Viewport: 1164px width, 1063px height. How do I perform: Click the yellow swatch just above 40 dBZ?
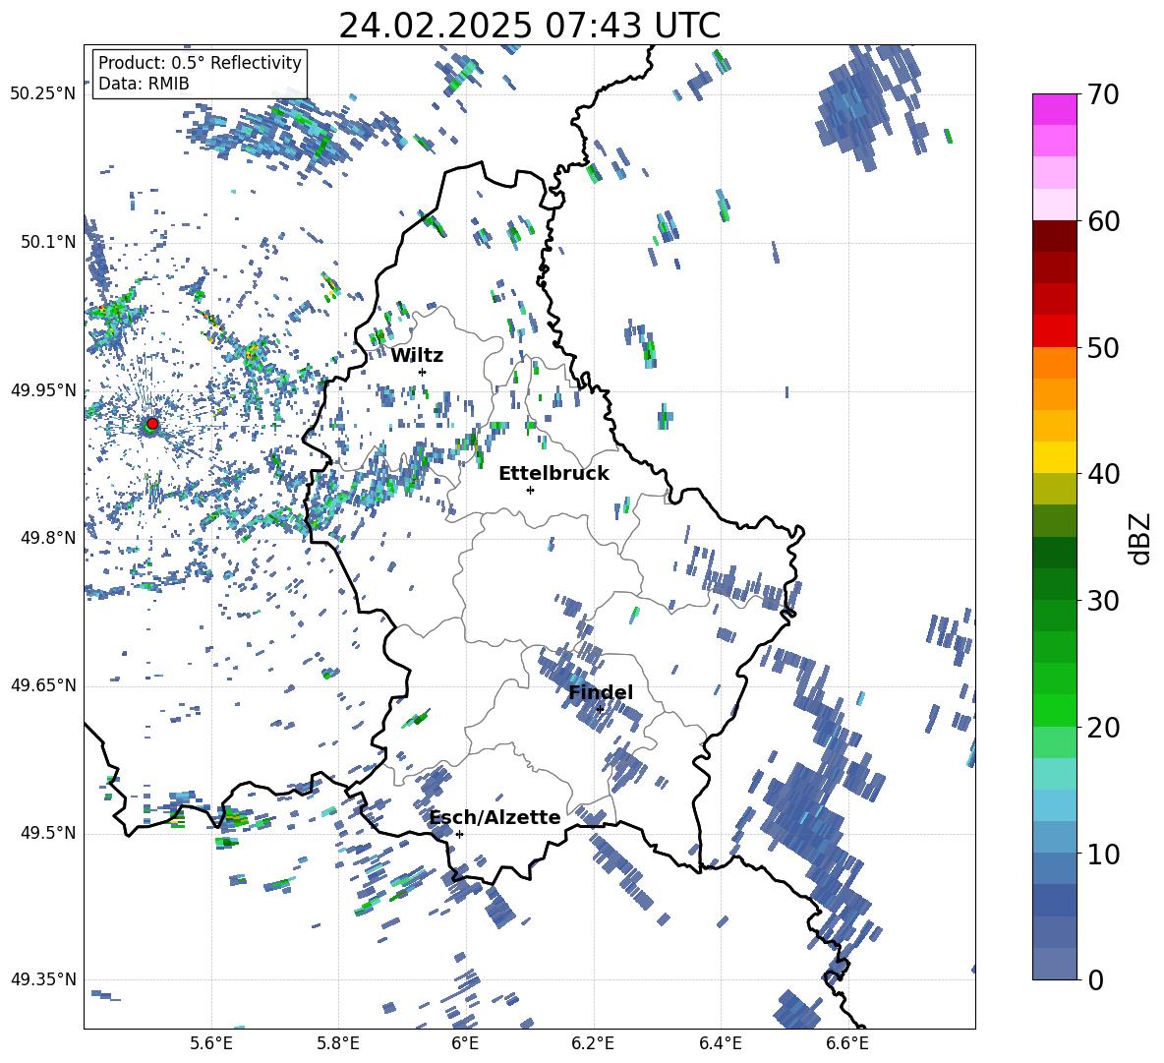pos(1054,457)
